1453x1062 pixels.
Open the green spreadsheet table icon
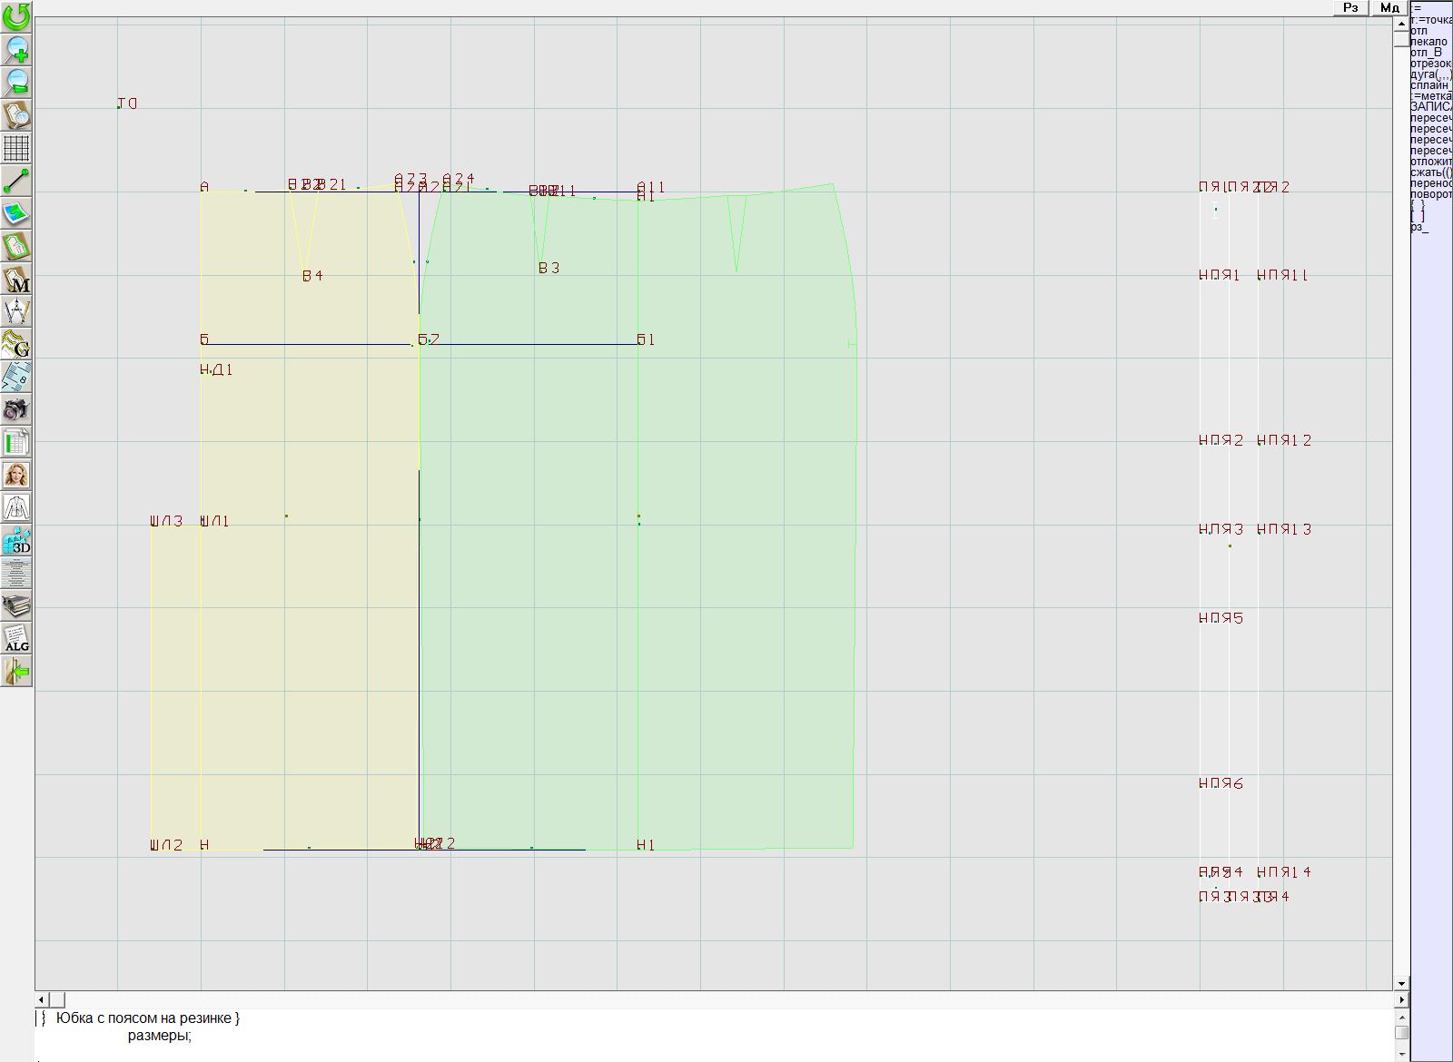(x=16, y=442)
